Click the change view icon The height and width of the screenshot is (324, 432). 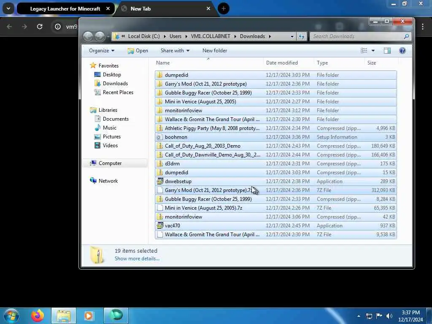pyautogui.click(x=364, y=51)
